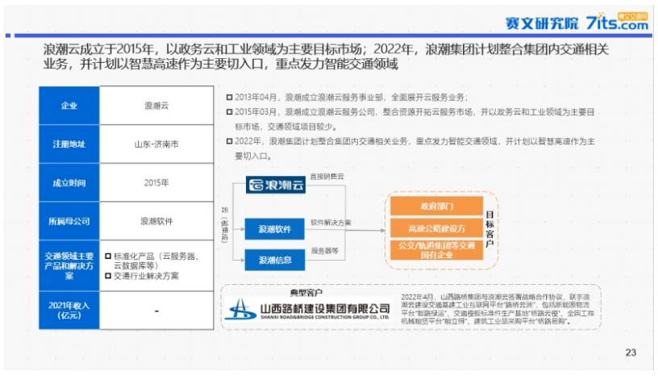Viewport: 658px width, 376px height.
Task: Click the 浪潮云 logo box in diagram
Action: point(275,185)
